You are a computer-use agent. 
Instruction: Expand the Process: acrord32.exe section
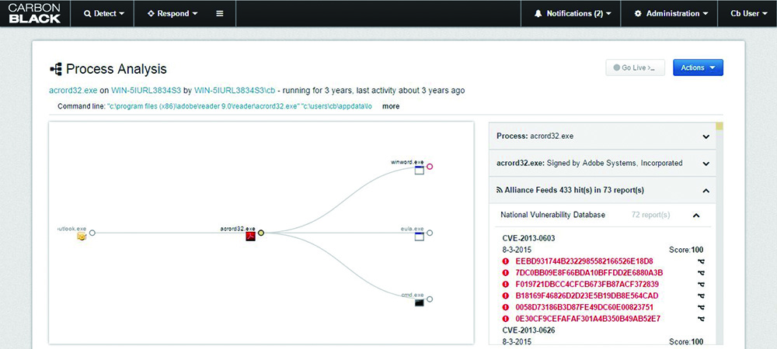click(602, 136)
